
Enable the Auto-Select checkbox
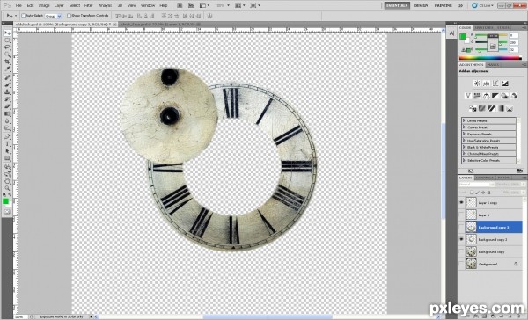[24, 16]
